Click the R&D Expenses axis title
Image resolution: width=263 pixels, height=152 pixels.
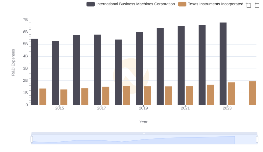[13, 62]
